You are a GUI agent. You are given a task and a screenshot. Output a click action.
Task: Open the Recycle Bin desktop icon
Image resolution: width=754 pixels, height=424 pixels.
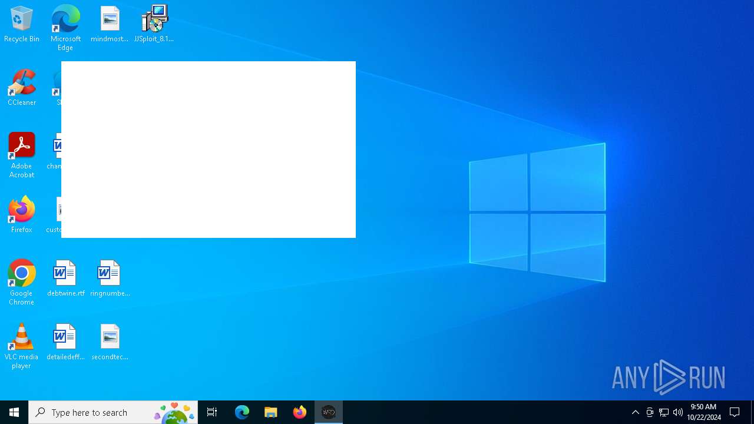22,25
